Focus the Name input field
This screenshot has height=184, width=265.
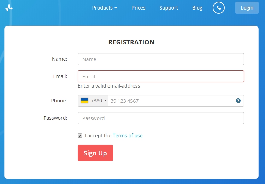[x=161, y=59]
